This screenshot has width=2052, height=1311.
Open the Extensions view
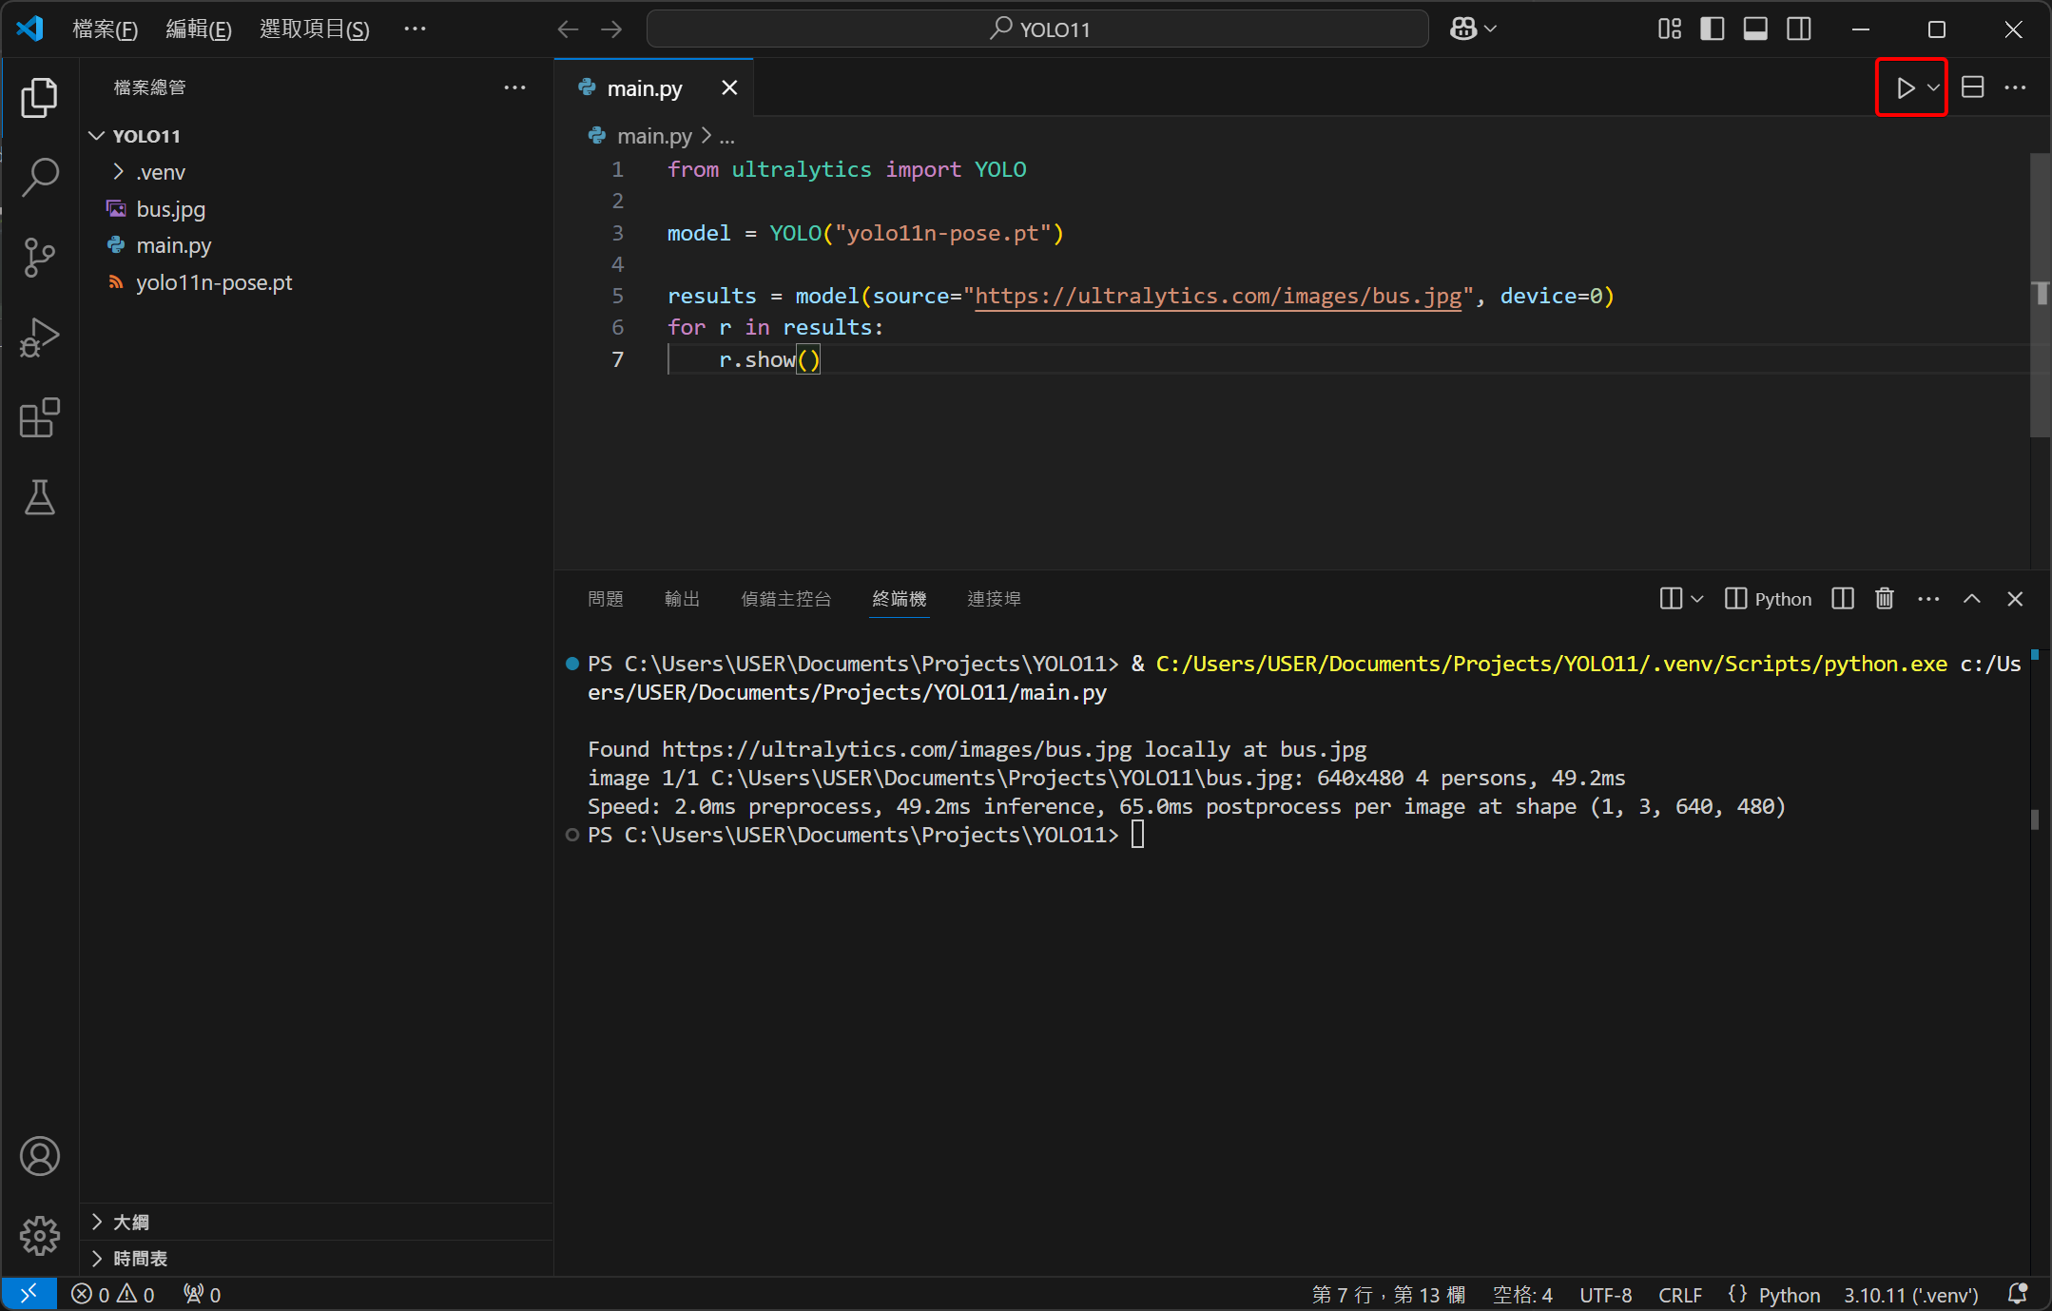point(39,418)
